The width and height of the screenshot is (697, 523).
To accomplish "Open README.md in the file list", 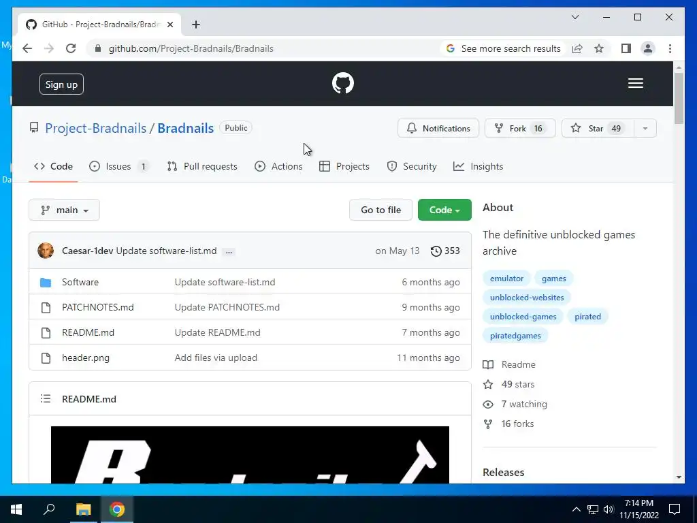I will pyautogui.click(x=88, y=332).
